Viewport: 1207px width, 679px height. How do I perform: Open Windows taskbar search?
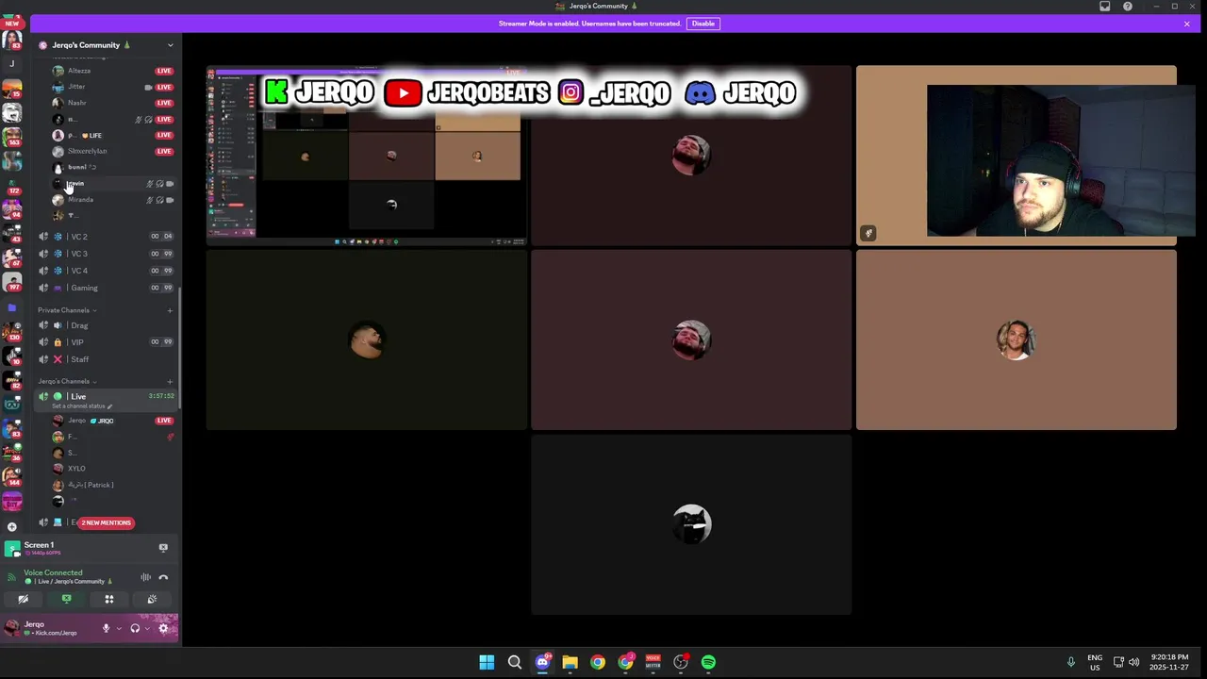point(515,662)
